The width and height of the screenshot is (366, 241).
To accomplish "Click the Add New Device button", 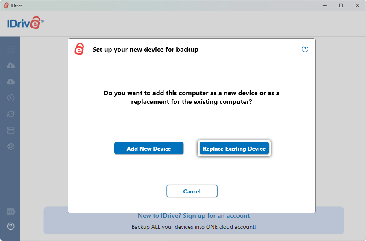I will 149,149.
